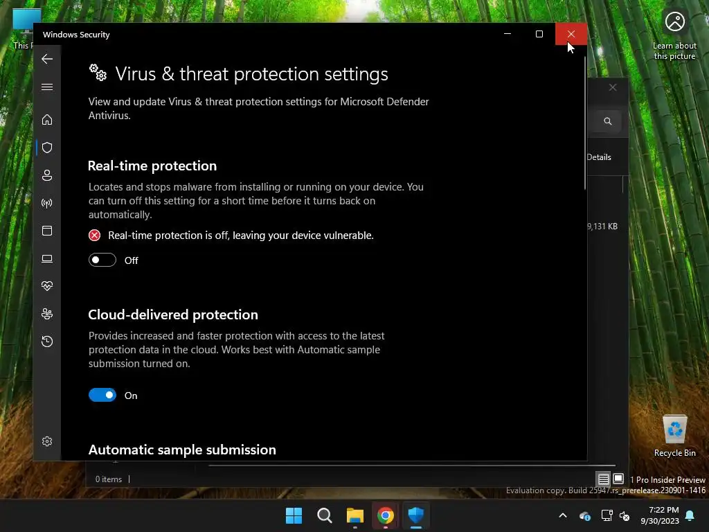The width and height of the screenshot is (709, 532).
Task: Select Details in the background File Explorer window
Action: tap(599, 157)
